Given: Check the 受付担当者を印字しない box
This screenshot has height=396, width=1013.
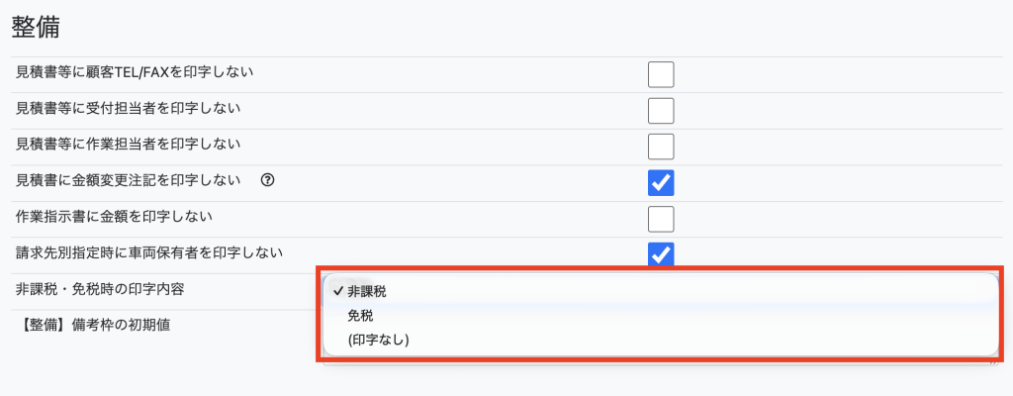Looking at the screenshot, I should [x=661, y=110].
